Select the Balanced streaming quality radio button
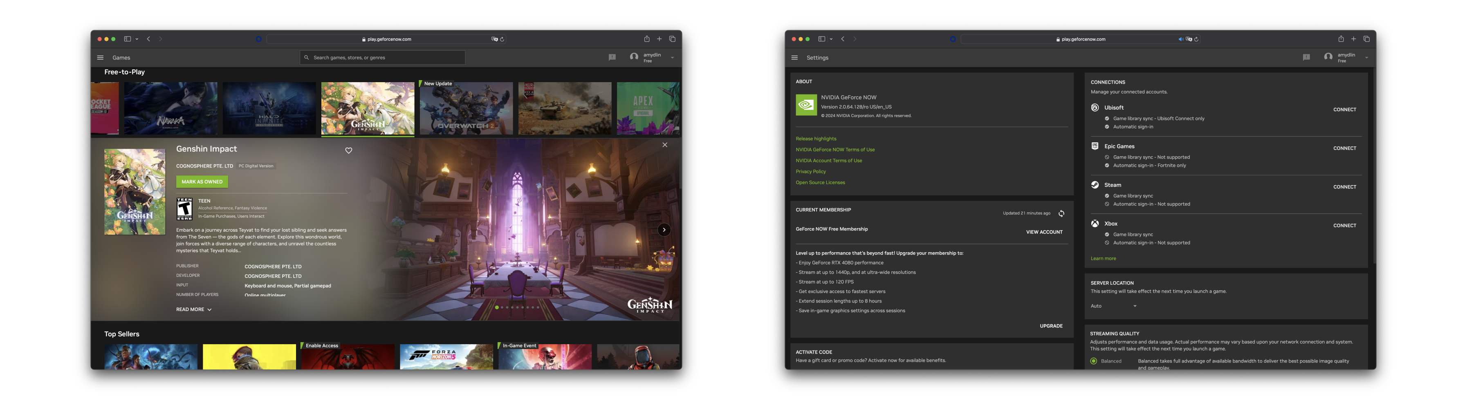This screenshot has width=1467, height=412. click(x=1093, y=361)
